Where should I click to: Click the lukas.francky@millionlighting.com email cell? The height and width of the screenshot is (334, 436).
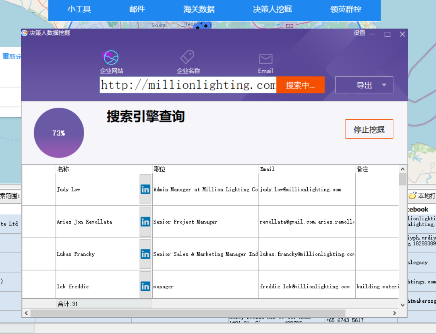[x=307, y=254]
